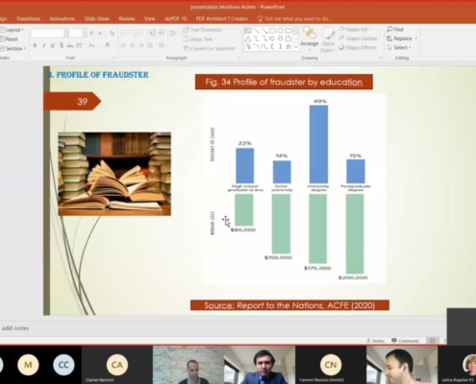Viewport: 476px width, 384px height.
Task: Click the Bullets list icon
Action: 124,33
